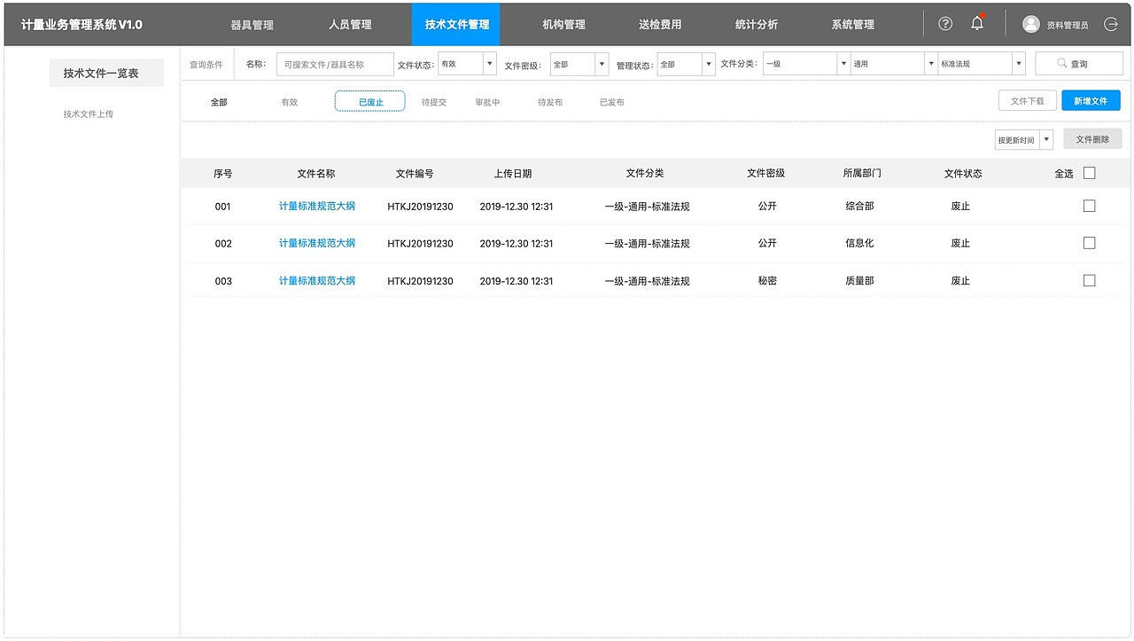Screen dimensions: 1134x641
Task: Check the row 002 checkbox
Action: tap(1090, 243)
